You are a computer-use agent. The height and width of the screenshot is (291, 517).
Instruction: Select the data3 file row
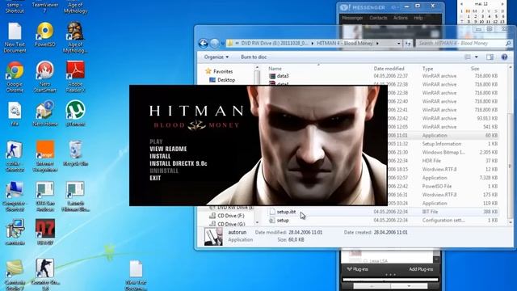point(383,76)
